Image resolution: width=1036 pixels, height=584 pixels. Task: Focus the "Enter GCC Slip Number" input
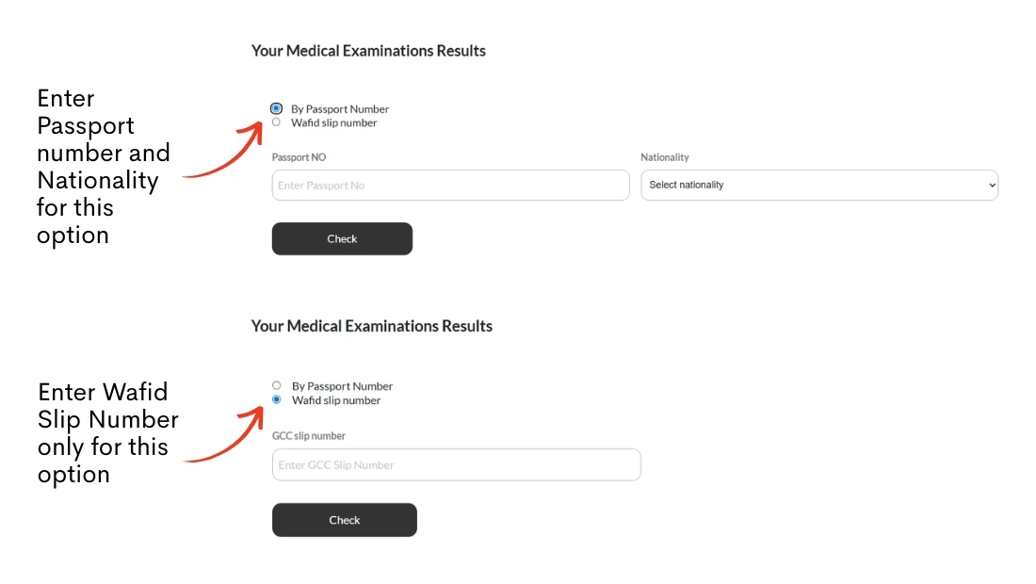457,464
